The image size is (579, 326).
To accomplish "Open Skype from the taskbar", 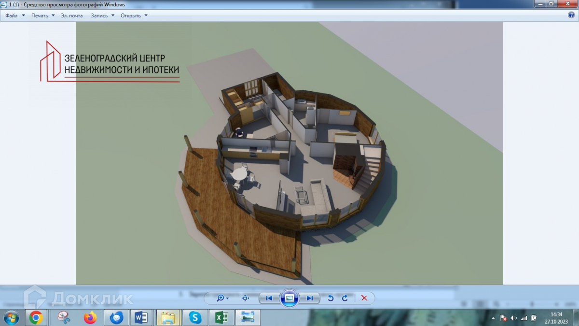I will (x=195, y=317).
